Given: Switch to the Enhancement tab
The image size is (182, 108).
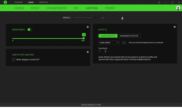Looking at the screenshot, I should pyautogui.click(x=57, y=8).
